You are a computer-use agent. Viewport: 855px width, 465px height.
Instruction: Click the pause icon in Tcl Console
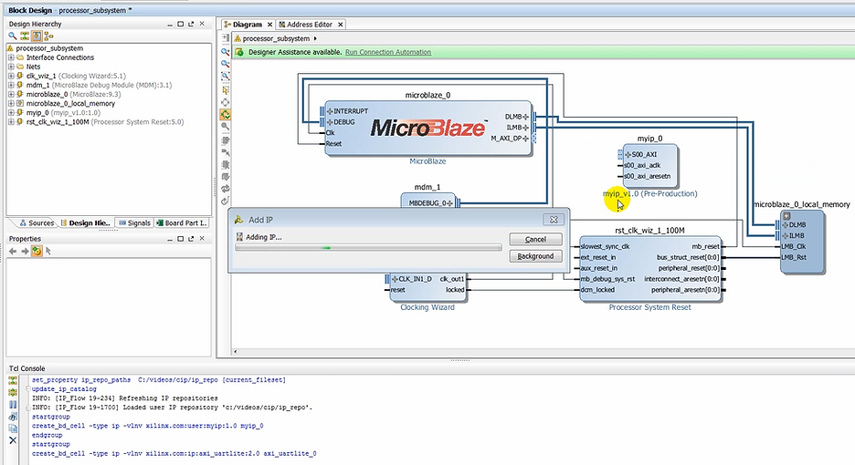tap(12, 404)
